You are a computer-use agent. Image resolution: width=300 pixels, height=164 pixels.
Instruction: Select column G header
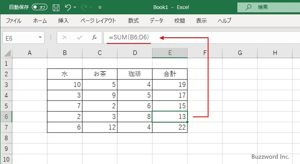pyautogui.click(x=240, y=53)
